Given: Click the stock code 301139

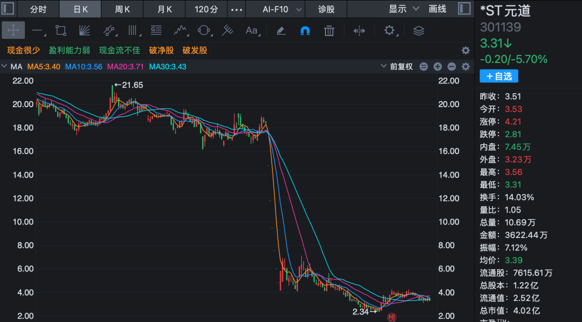Looking at the screenshot, I should (500, 27).
